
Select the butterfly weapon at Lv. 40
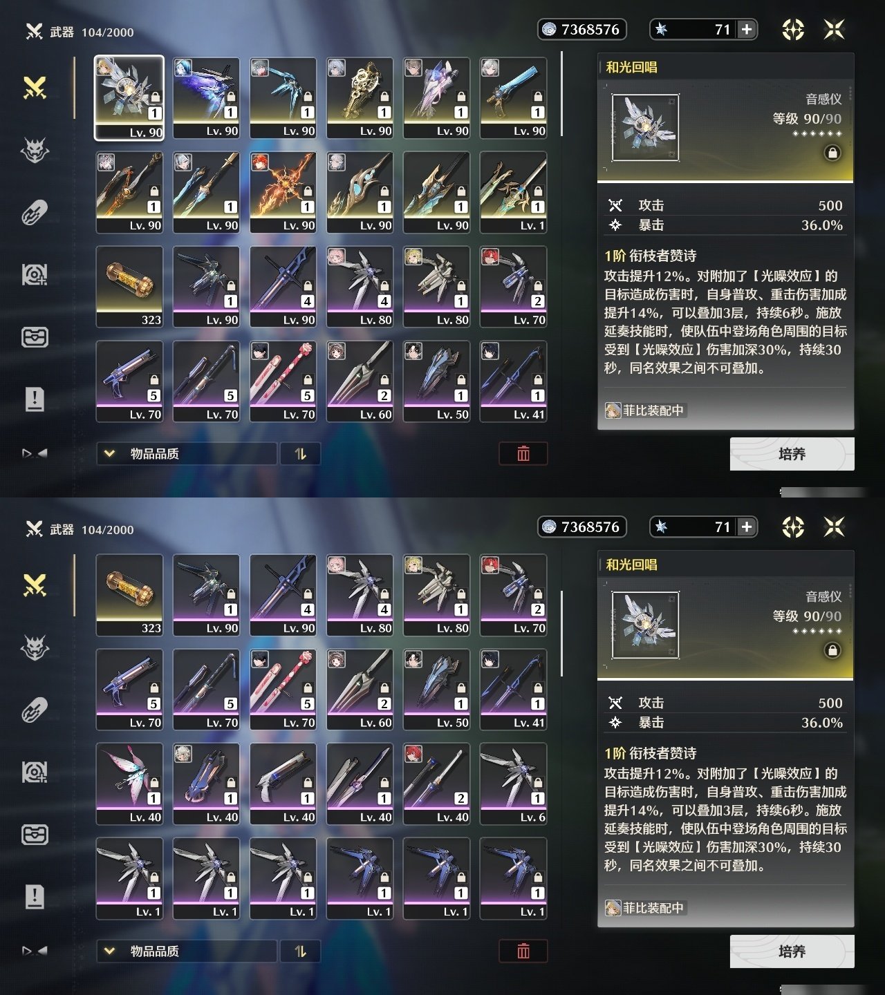(x=129, y=784)
